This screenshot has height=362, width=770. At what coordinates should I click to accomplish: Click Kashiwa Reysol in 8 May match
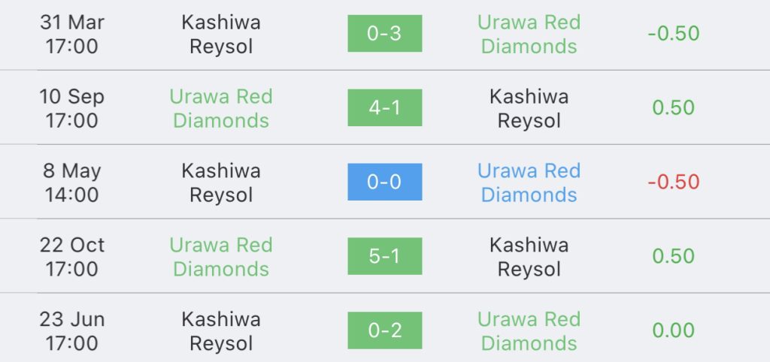221,183
